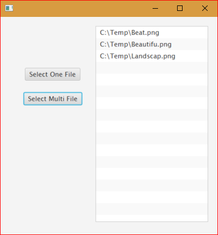The height and width of the screenshot is (235, 218).
Task: Minimize the application window
Action: 155,8
